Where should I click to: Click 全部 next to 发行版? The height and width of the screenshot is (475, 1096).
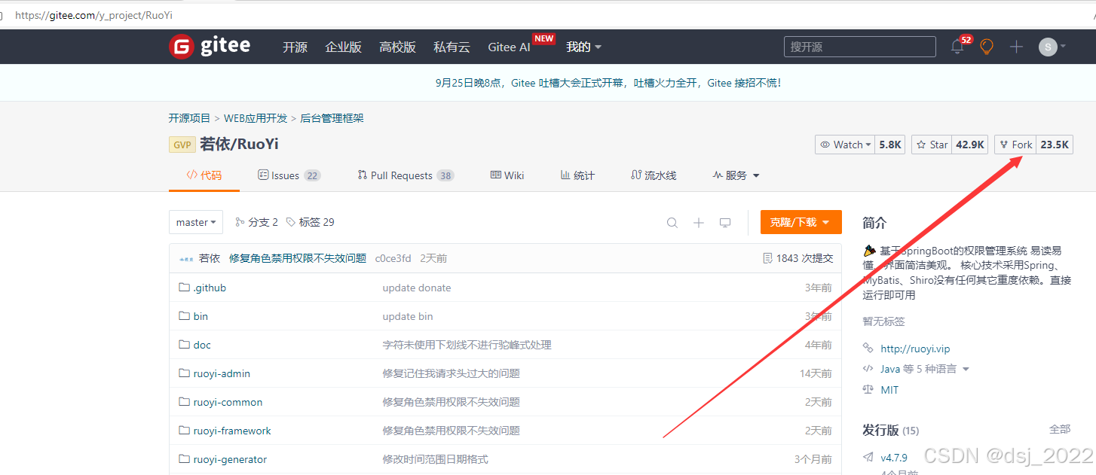tap(1060, 429)
